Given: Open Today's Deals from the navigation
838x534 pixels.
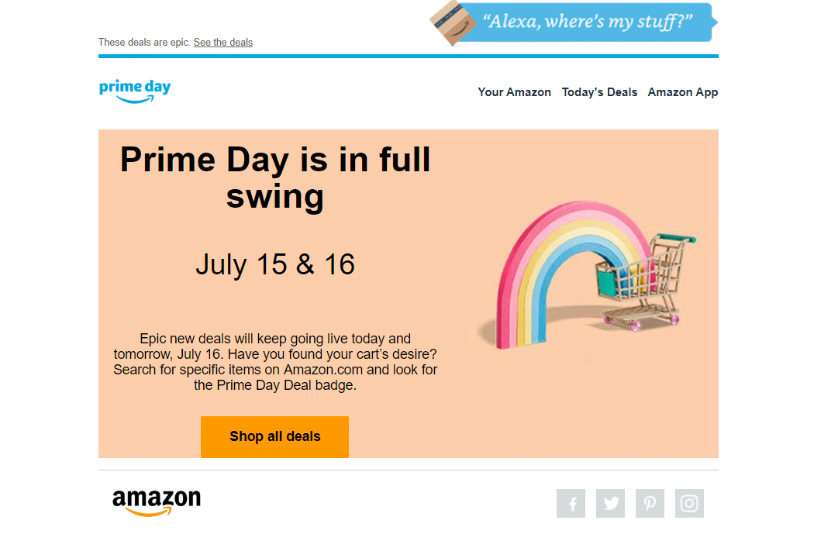Looking at the screenshot, I should 599,91.
